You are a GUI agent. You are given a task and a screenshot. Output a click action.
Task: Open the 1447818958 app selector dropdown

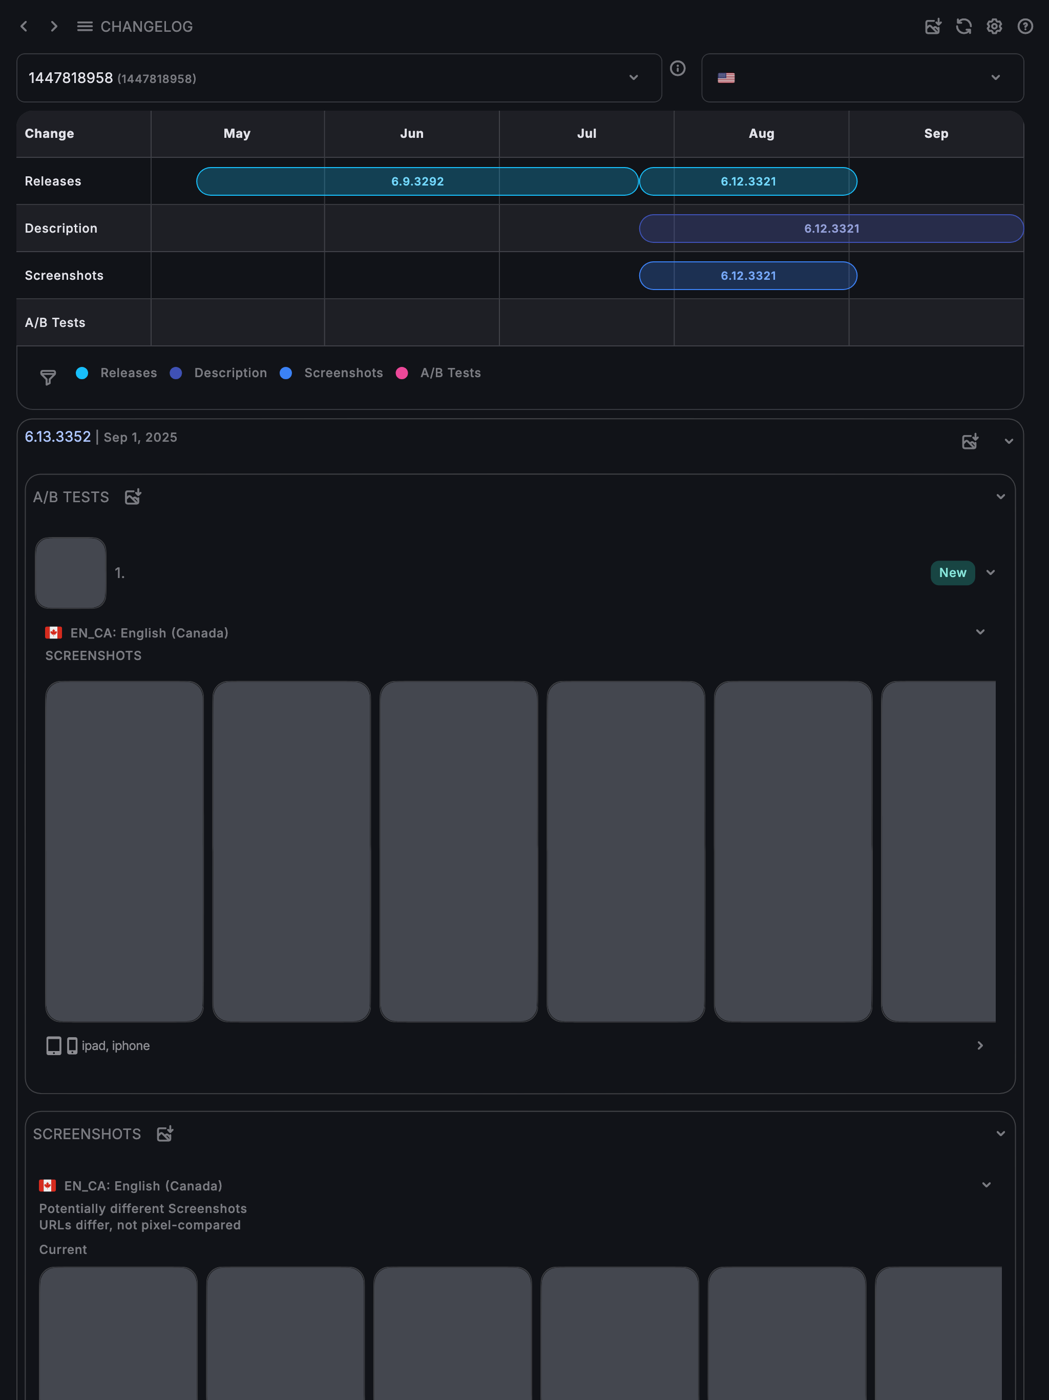point(339,78)
